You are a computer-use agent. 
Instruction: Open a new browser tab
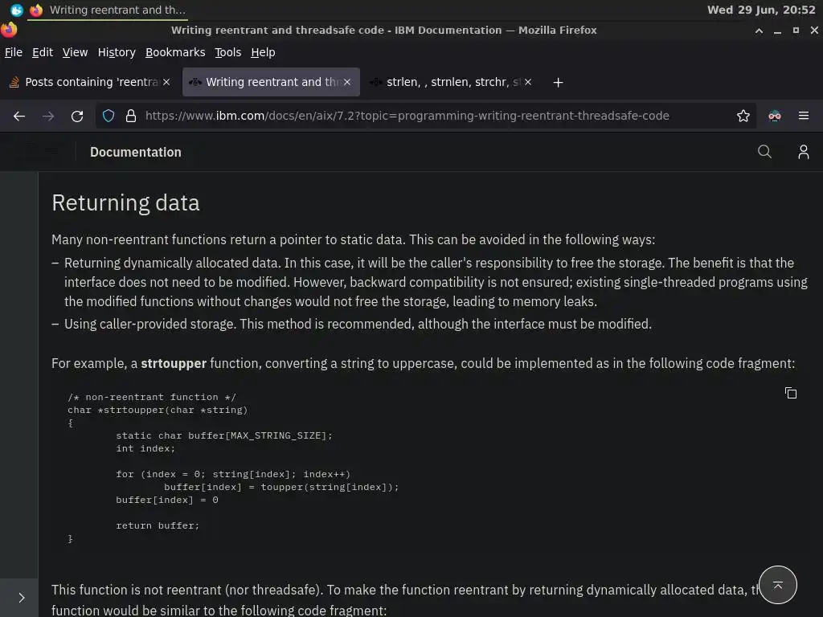(x=558, y=82)
